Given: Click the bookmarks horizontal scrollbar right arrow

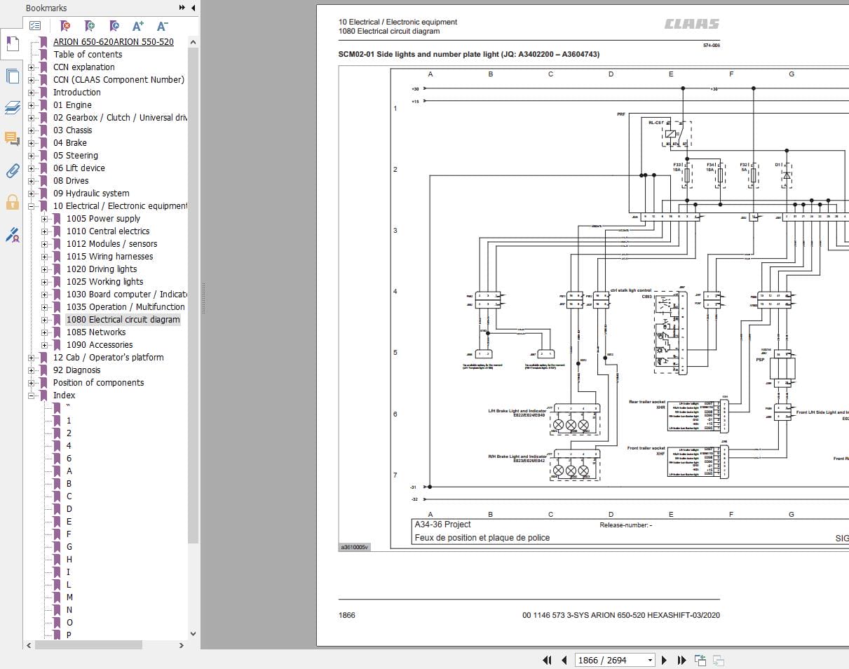Looking at the screenshot, I should pos(183,645).
